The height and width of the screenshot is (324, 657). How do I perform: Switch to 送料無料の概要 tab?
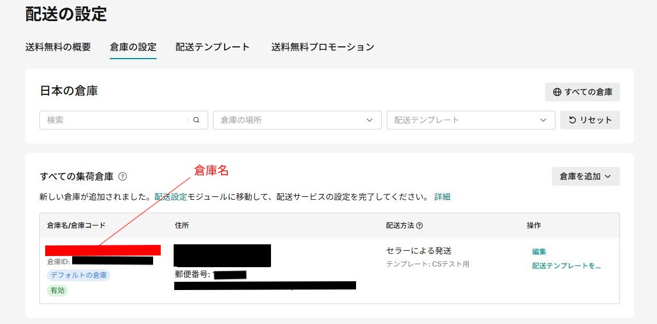(x=58, y=47)
